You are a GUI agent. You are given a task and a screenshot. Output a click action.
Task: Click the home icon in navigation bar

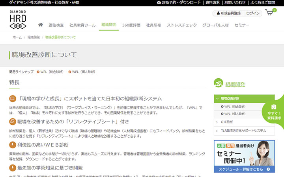41,25
